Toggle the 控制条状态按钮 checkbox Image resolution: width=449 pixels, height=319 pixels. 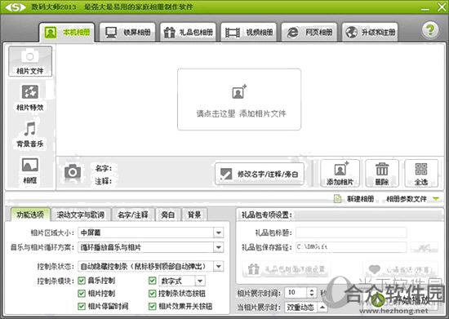click(153, 293)
